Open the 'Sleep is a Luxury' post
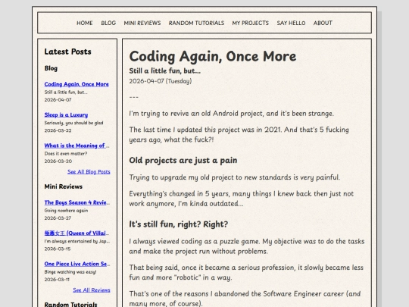Screen dimensions: 409x307 (x=66, y=115)
